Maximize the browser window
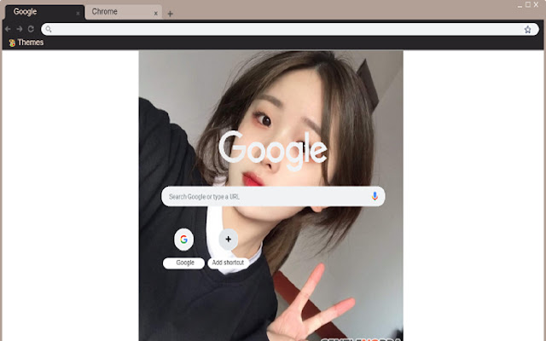The width and height of the screenshot is (546, 341). [x=528, y=4]
